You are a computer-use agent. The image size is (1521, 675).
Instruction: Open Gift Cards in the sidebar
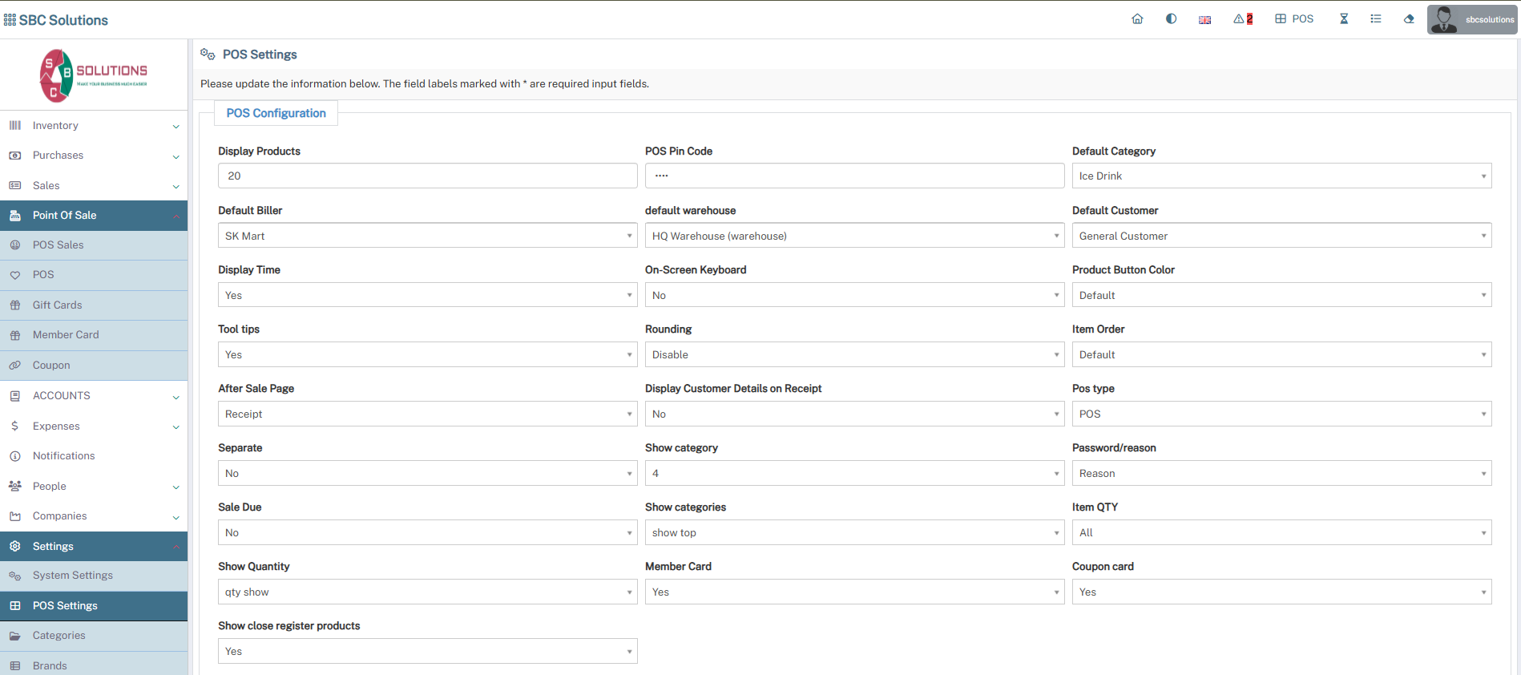(57, 305)
